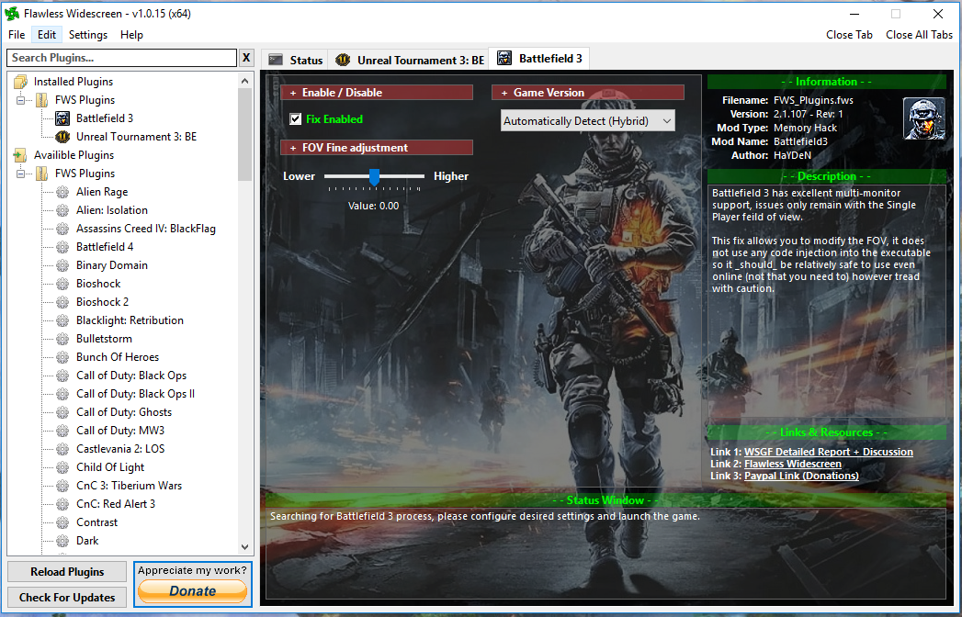Clear the plugin search with X button
Viewport: 962px width, 617px height.
(246, 58)
